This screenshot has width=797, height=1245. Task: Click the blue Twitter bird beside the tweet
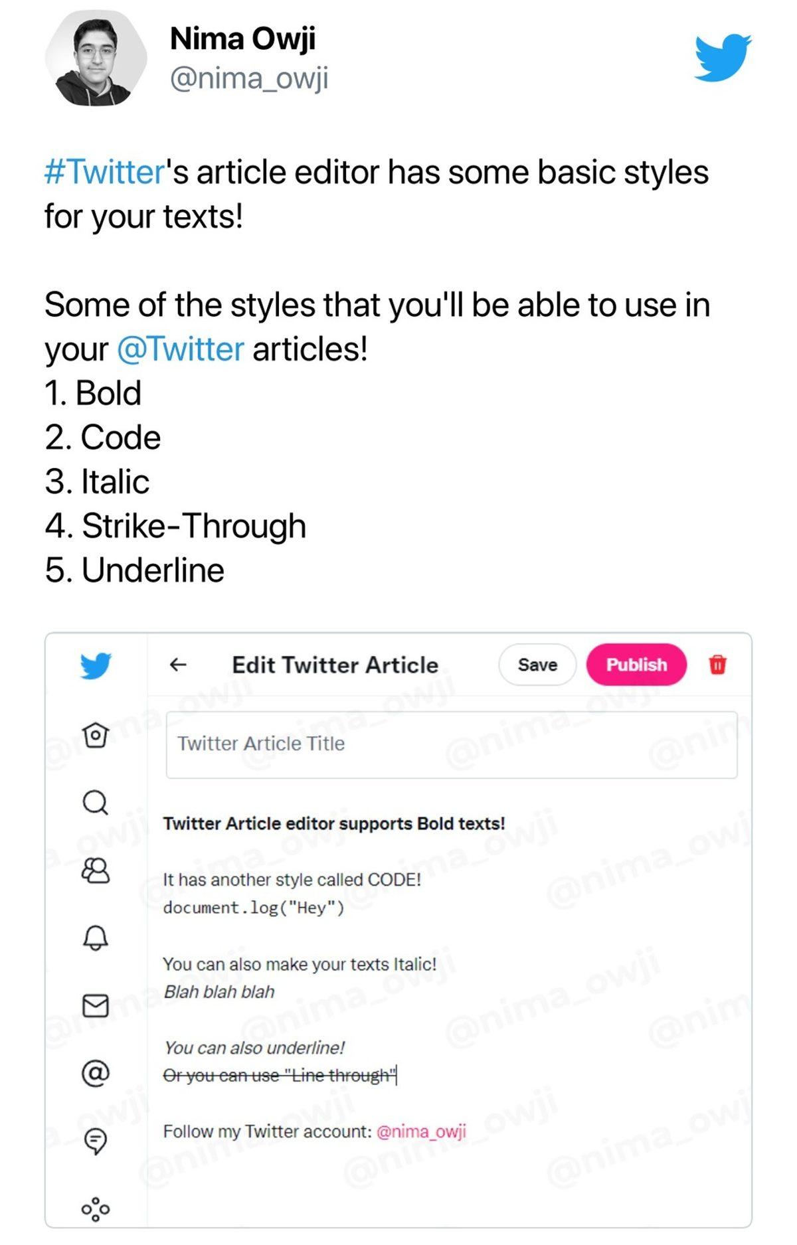(x=724, y=56)
